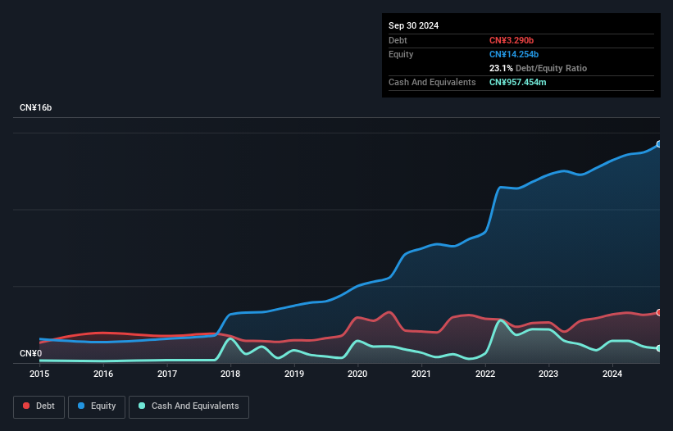Image resolution: width=673 pixels, height=431 pixels.
Task: Click the Debt label in tooltip
Action: tap(398, 40)
